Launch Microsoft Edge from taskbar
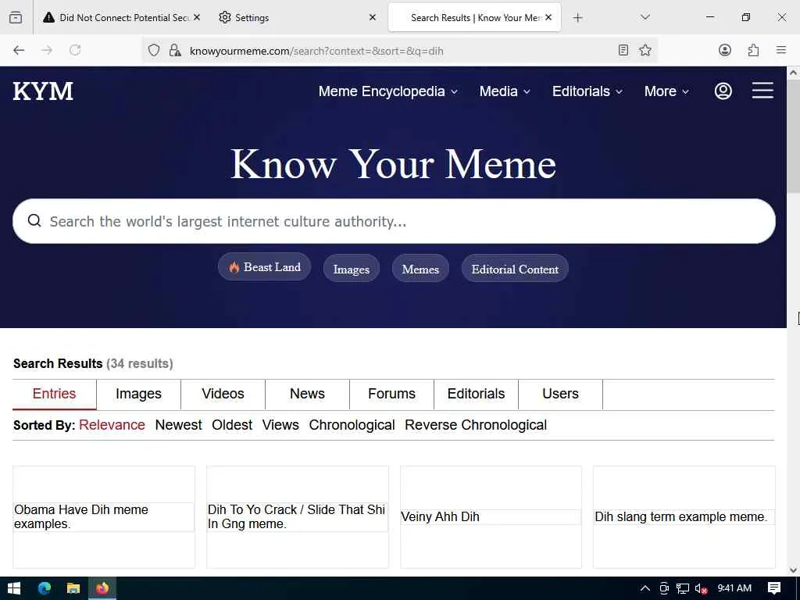 pyautogui.click(x=45, y=588)
